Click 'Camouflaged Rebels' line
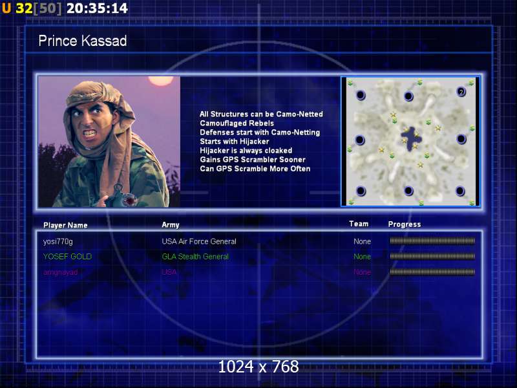 pos(237,124)
